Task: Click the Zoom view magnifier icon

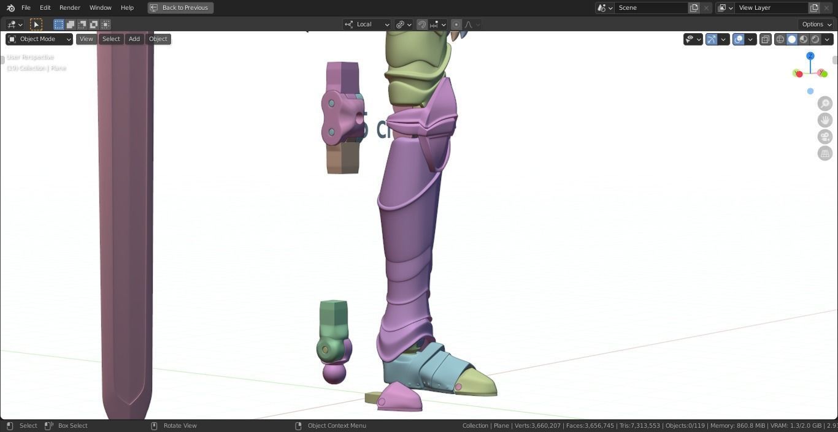Action: (825, 104)
